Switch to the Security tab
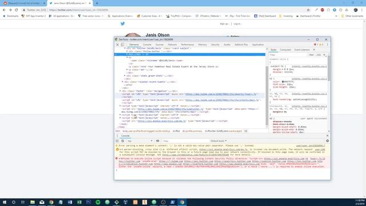366x206 pixels. (x=215, y=45)
